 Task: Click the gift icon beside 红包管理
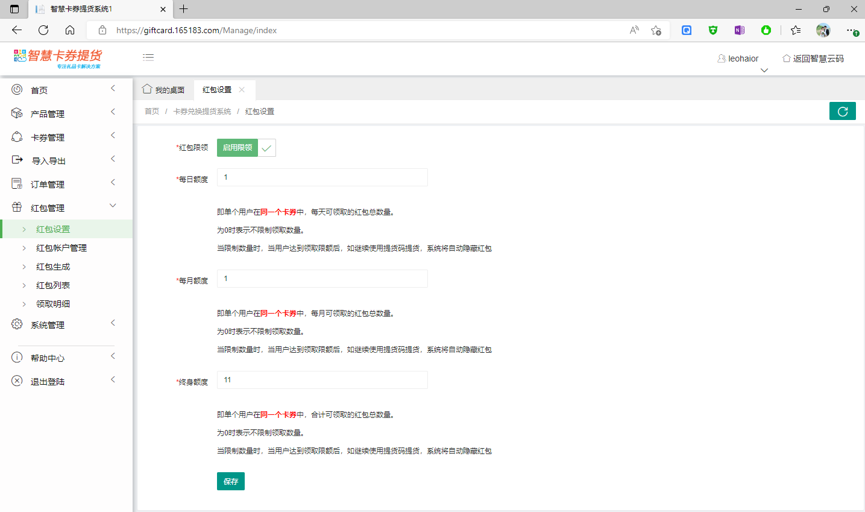coord(17,207)
